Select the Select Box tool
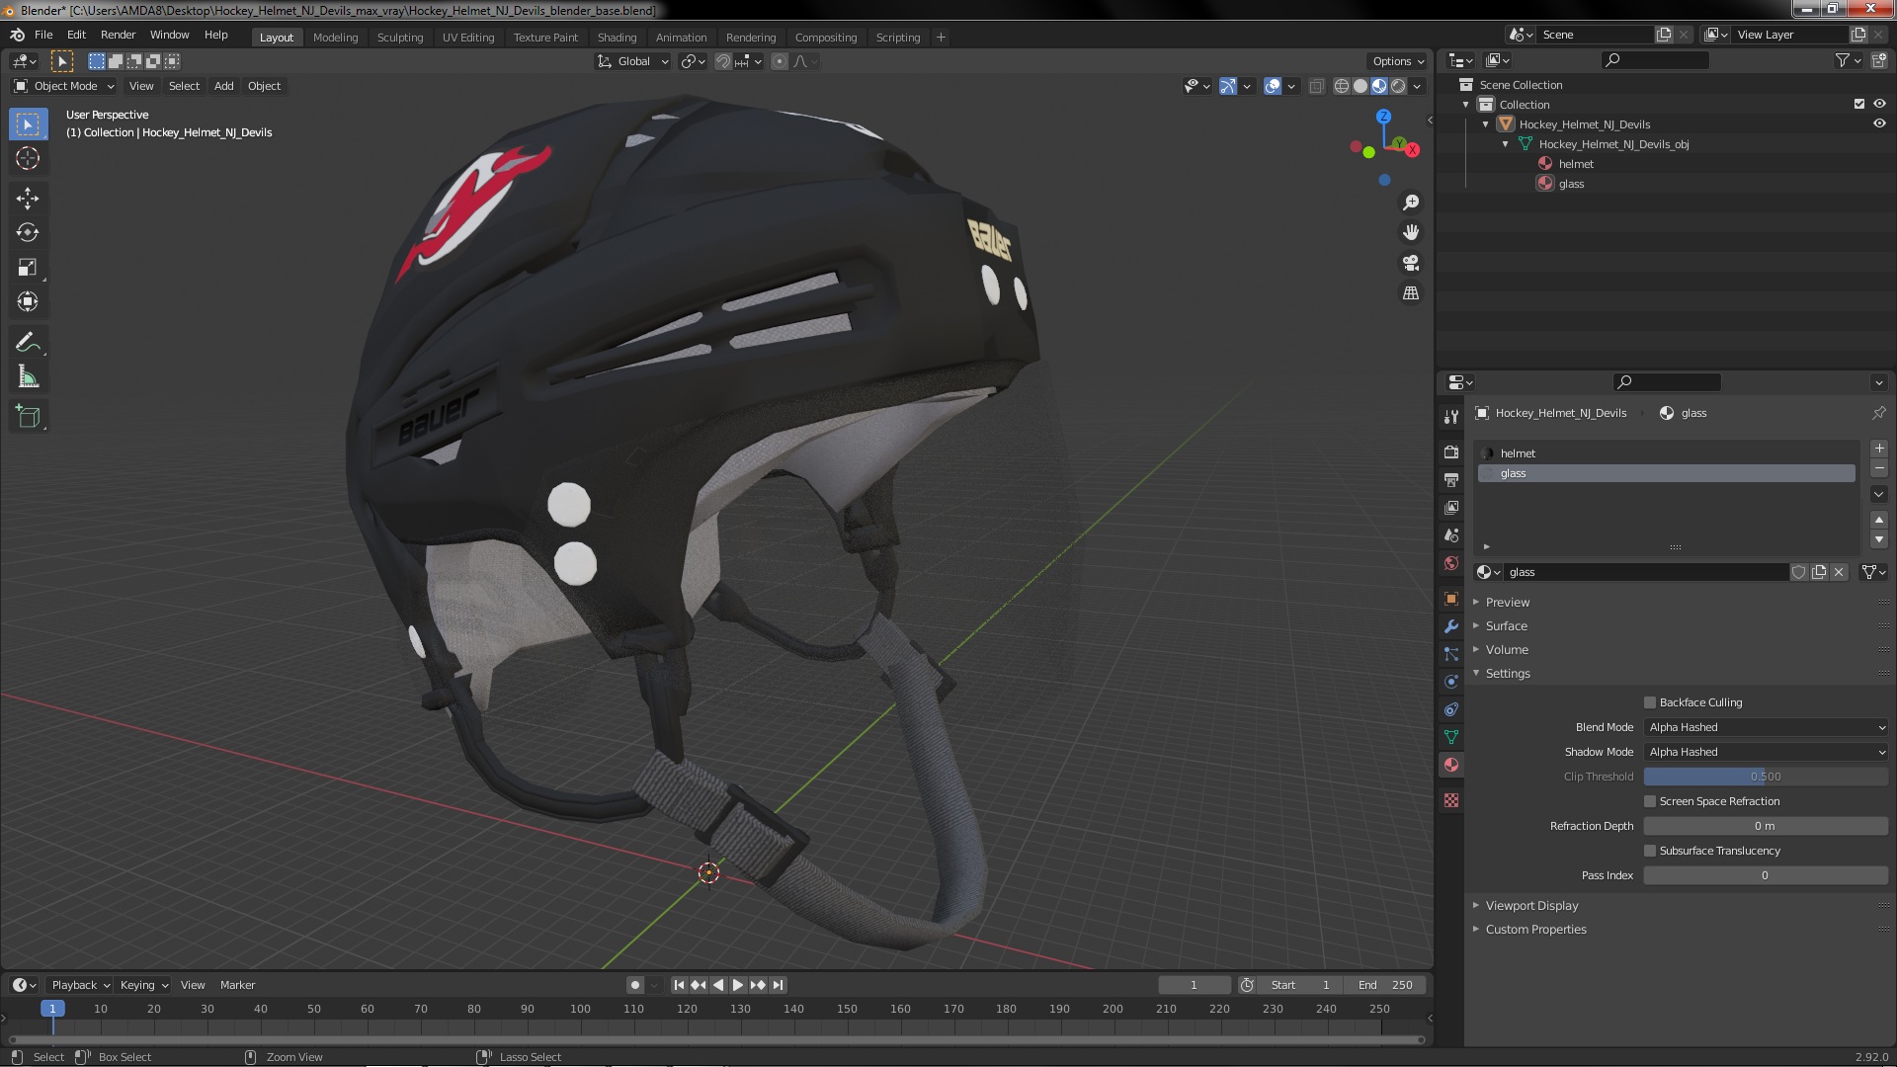Screen dimensions: 1897x1067 (28, 123)
